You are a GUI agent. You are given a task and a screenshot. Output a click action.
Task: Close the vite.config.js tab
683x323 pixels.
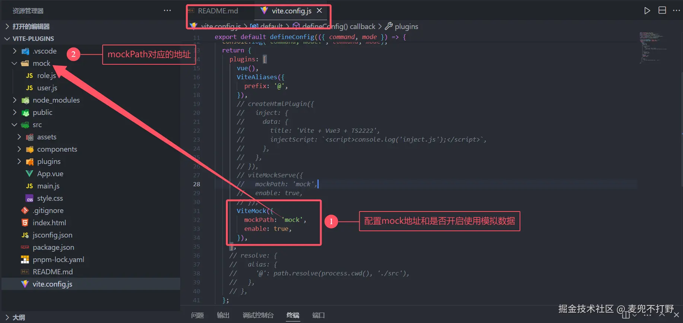pyautogui.click(x=319, y=10)
